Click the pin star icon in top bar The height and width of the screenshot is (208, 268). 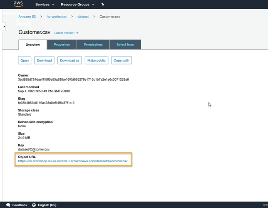103,4
